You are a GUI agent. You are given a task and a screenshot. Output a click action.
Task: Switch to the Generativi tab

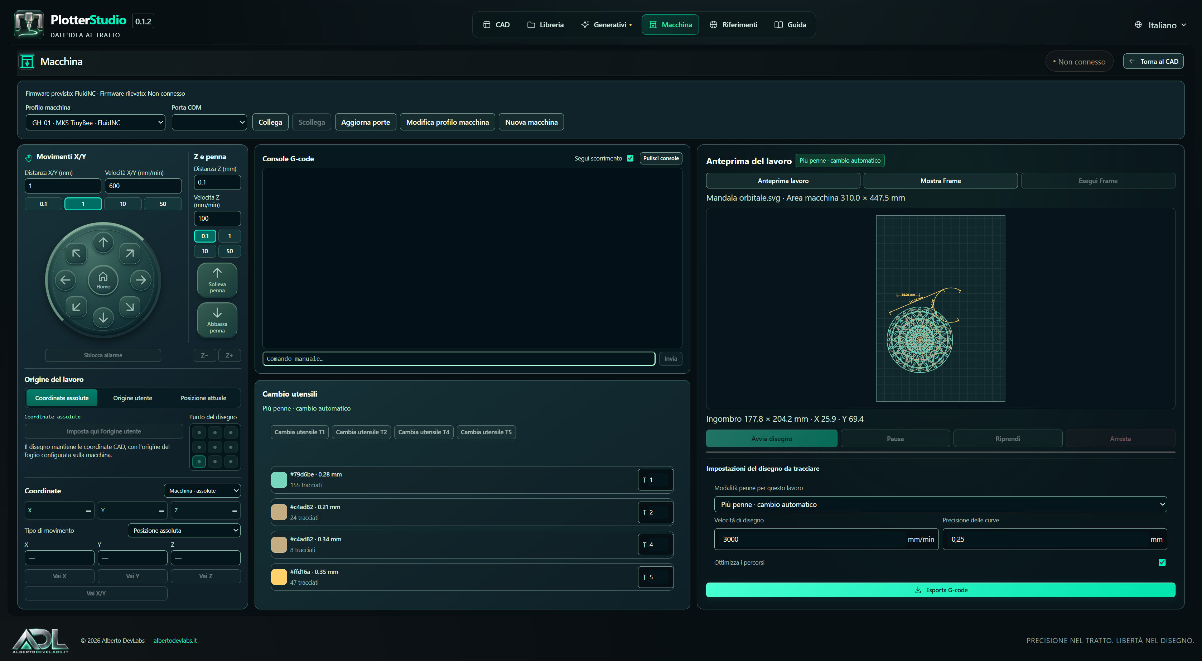[x=606, y=25]
